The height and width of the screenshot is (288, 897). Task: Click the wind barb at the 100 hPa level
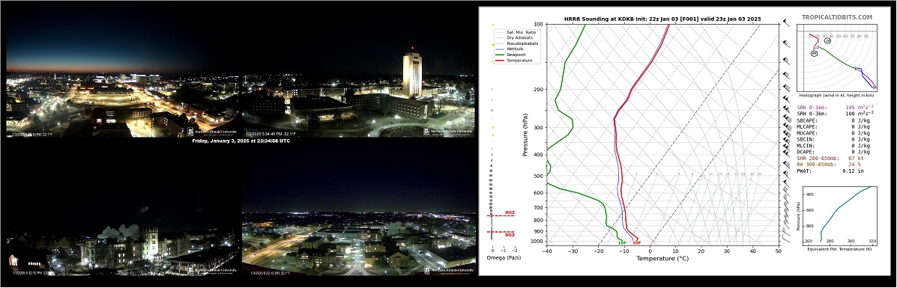click(x=786, y=23)
